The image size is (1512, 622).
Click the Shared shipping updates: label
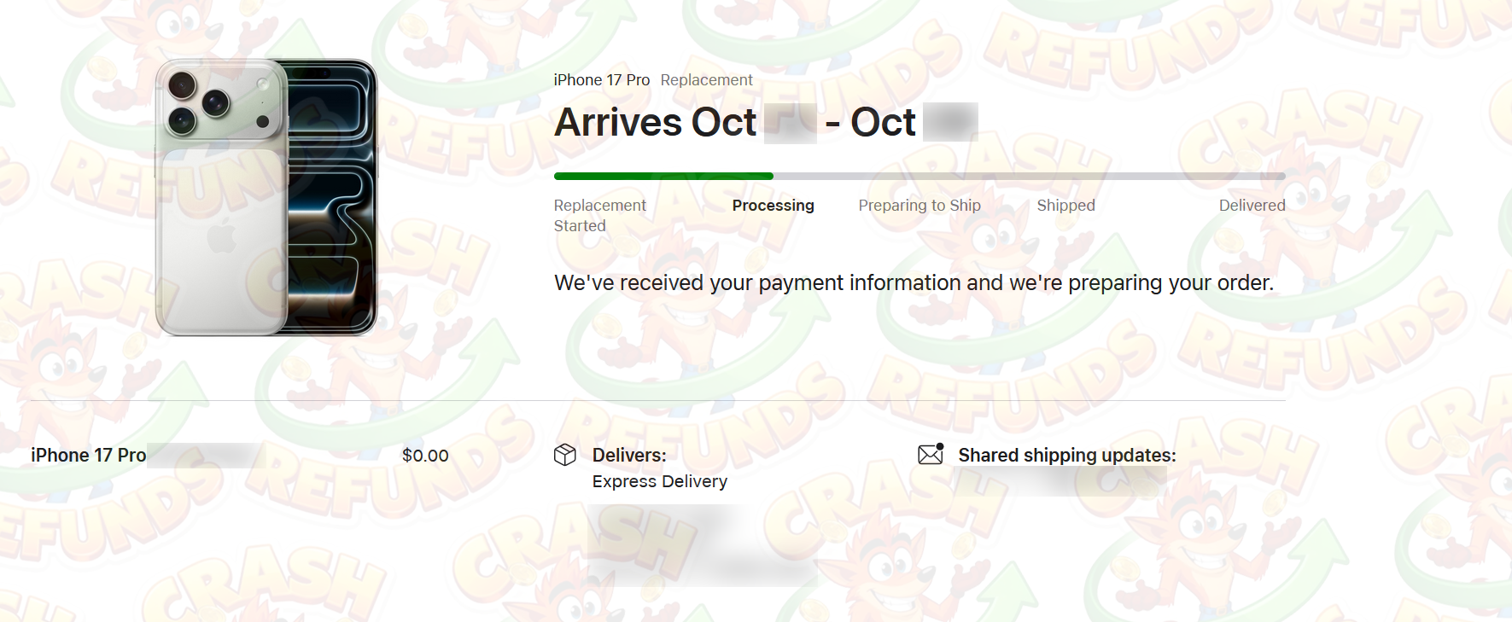(1066, 456)
